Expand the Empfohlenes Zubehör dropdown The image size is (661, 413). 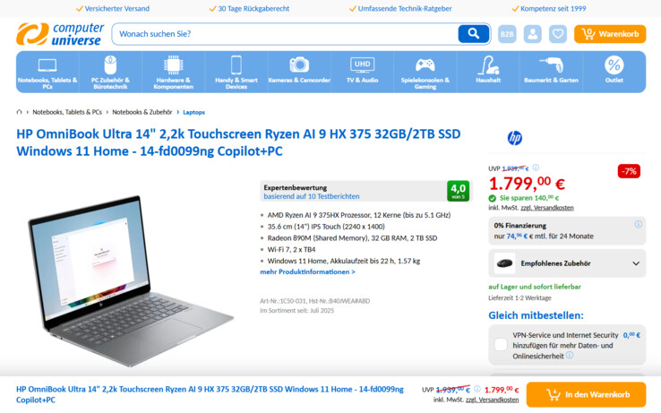pyautogui.click(x=567, y=263)
